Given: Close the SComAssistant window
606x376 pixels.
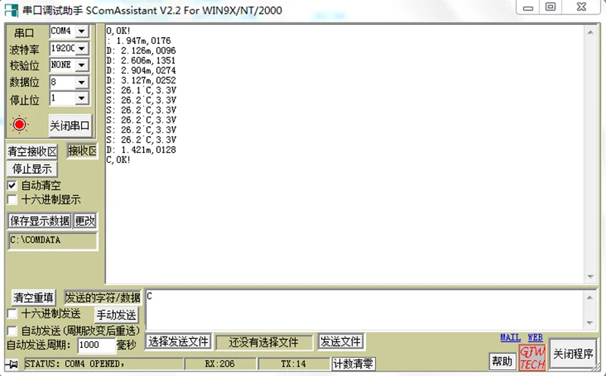Looking at the screenshot, I should coord(581,8).
